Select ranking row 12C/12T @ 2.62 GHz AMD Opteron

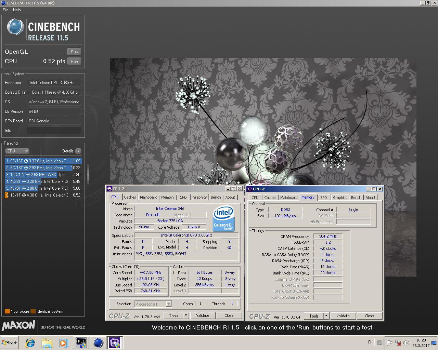[x=43, y=175]
